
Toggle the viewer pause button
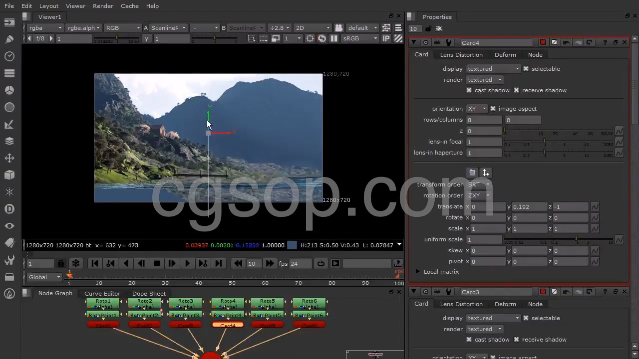coord(333,38)
